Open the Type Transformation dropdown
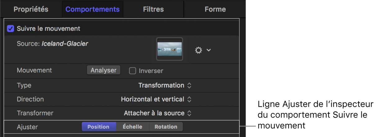 point(165,85)
